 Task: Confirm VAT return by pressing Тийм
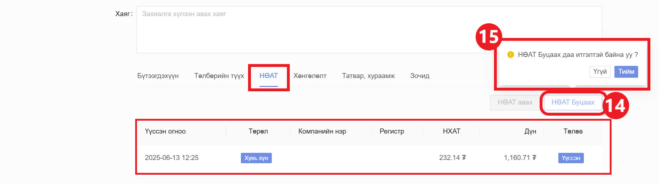[x=626, y=72]
